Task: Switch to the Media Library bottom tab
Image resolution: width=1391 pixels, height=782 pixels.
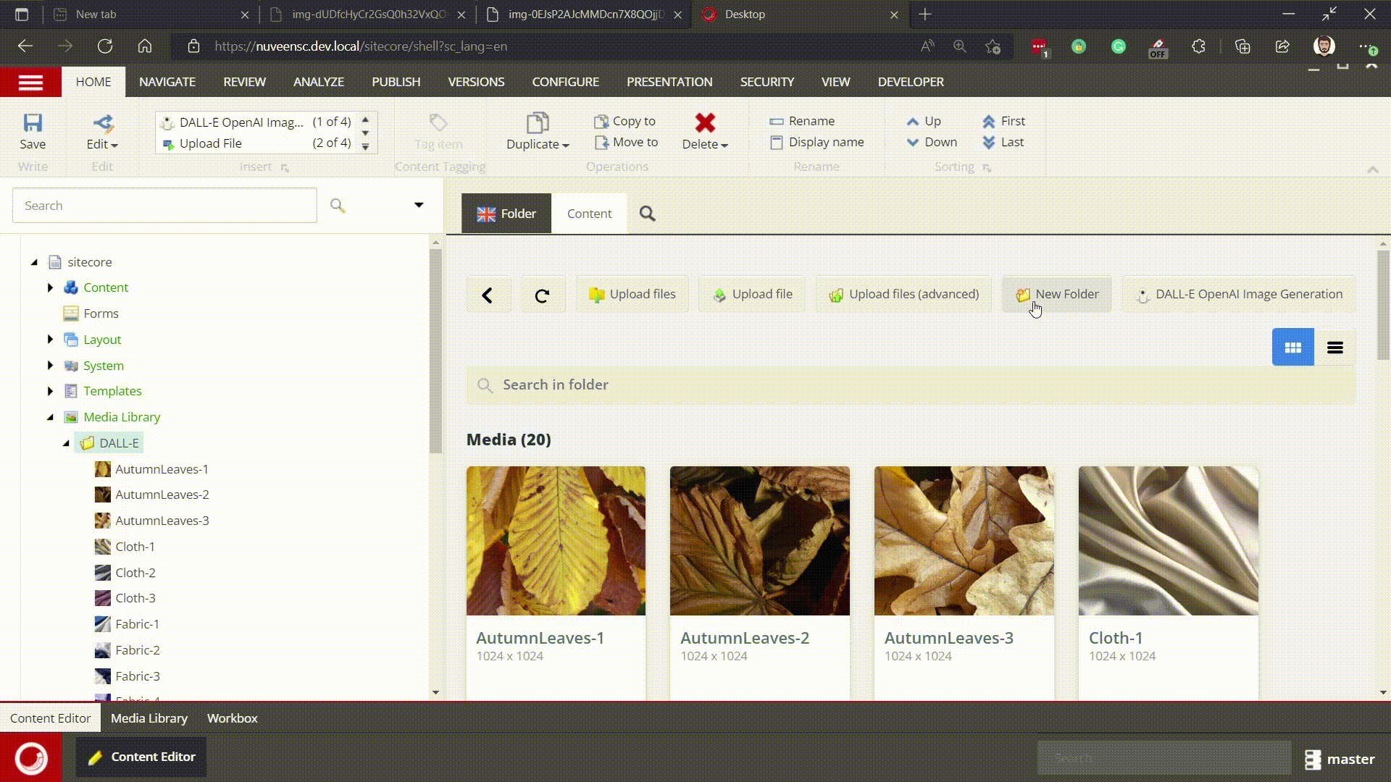Action: tap(149, 718)
